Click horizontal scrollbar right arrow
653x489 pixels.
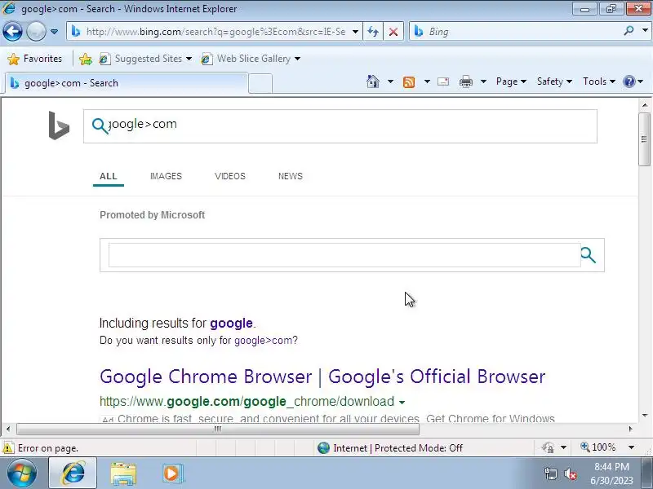click(x=630, y=429)
